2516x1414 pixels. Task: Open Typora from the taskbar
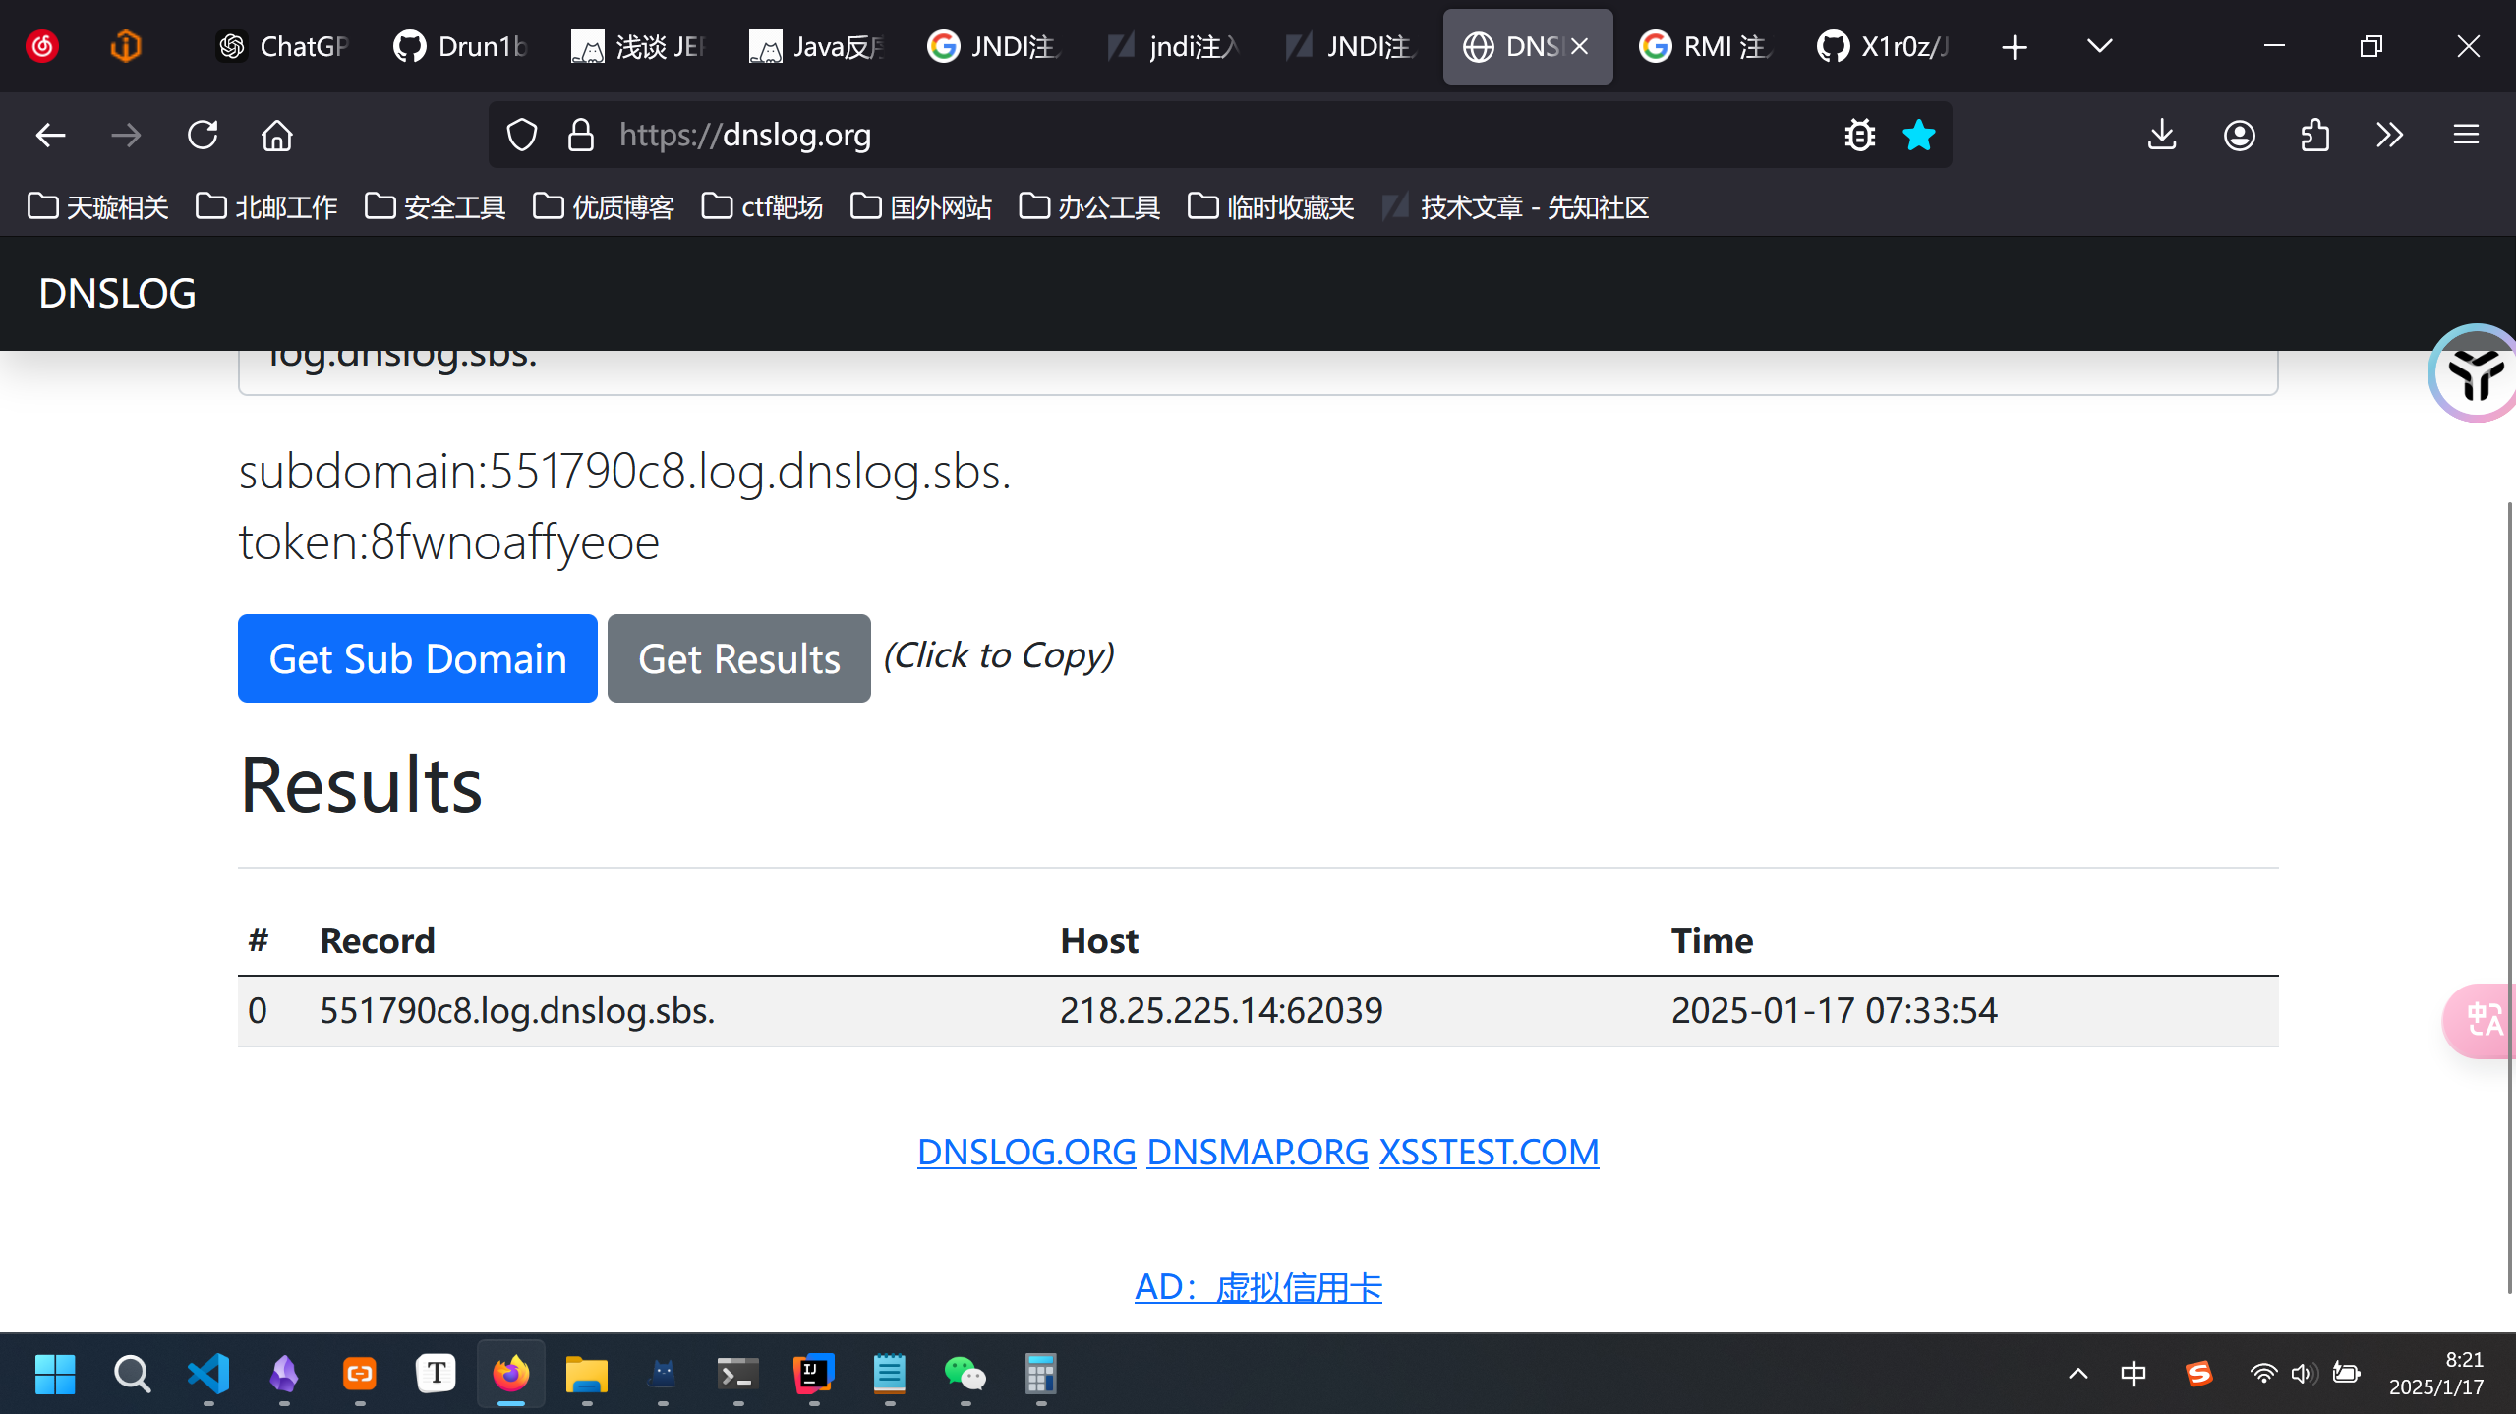coord(436,1374)
